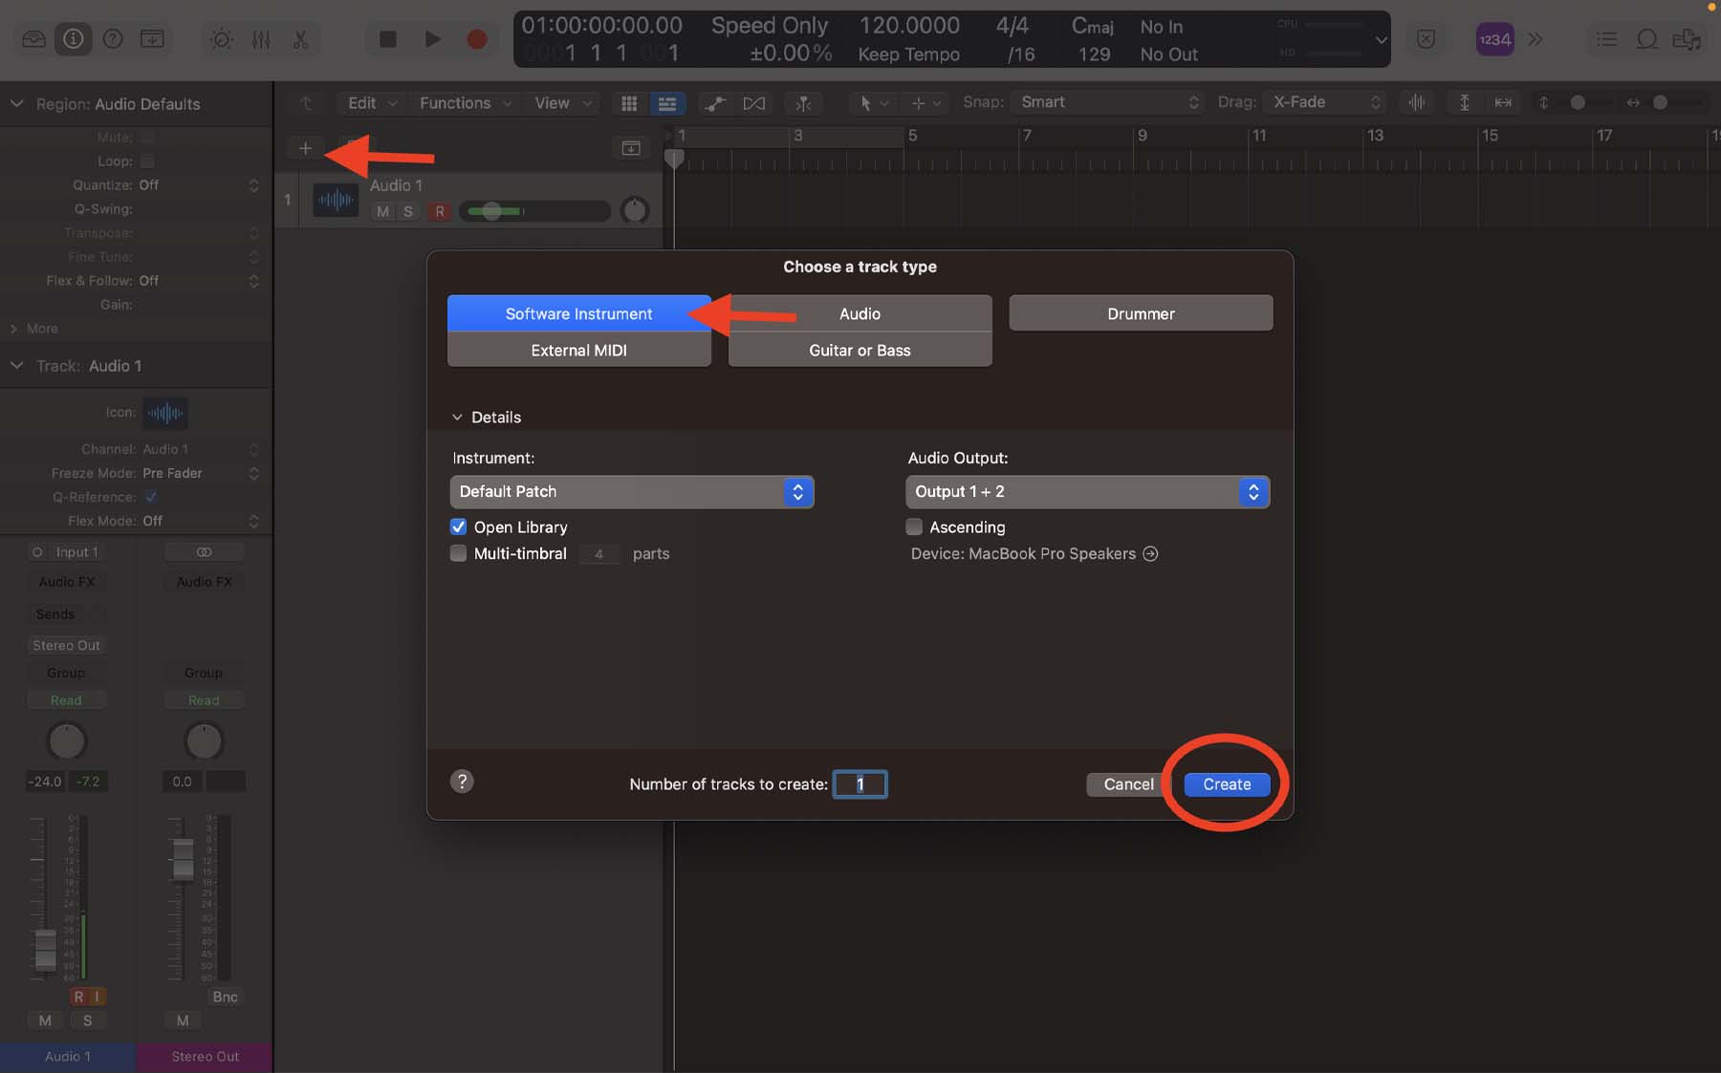
Task: Click the Add Track plus button
Action: tap(305, 148)
